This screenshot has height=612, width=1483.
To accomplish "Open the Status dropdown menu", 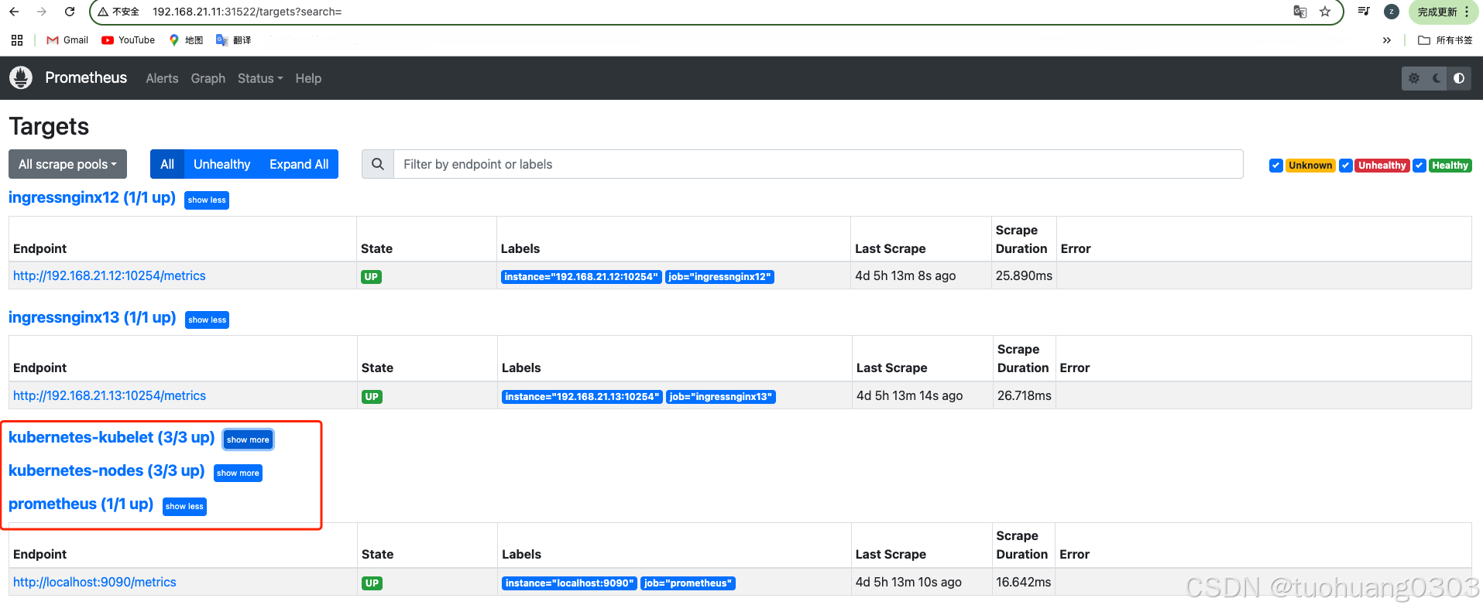I will pos(260,78).
